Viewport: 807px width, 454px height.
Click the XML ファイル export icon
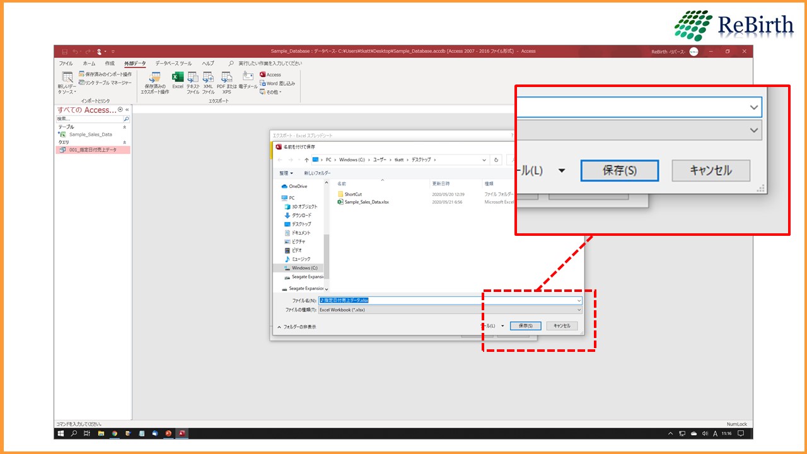pyautogui.click(x=208, y=83)
